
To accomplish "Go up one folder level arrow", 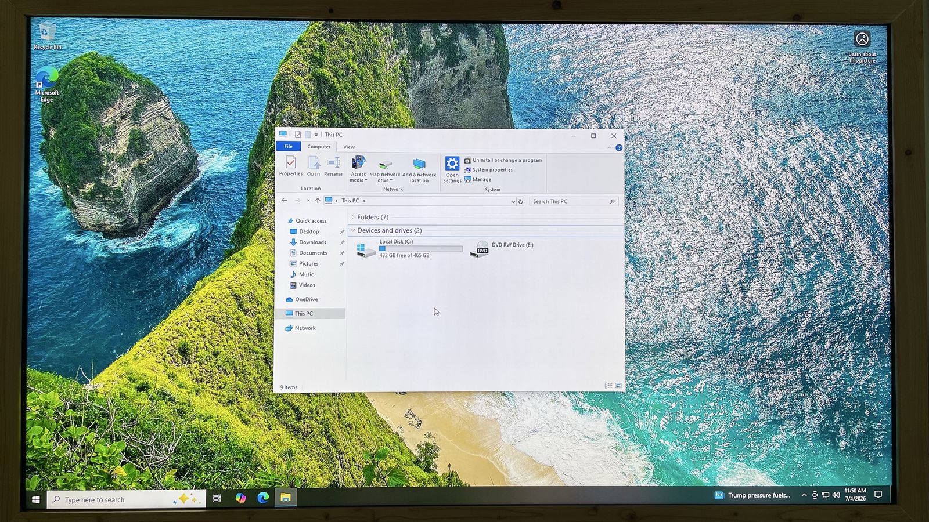I will click(317, 201).
